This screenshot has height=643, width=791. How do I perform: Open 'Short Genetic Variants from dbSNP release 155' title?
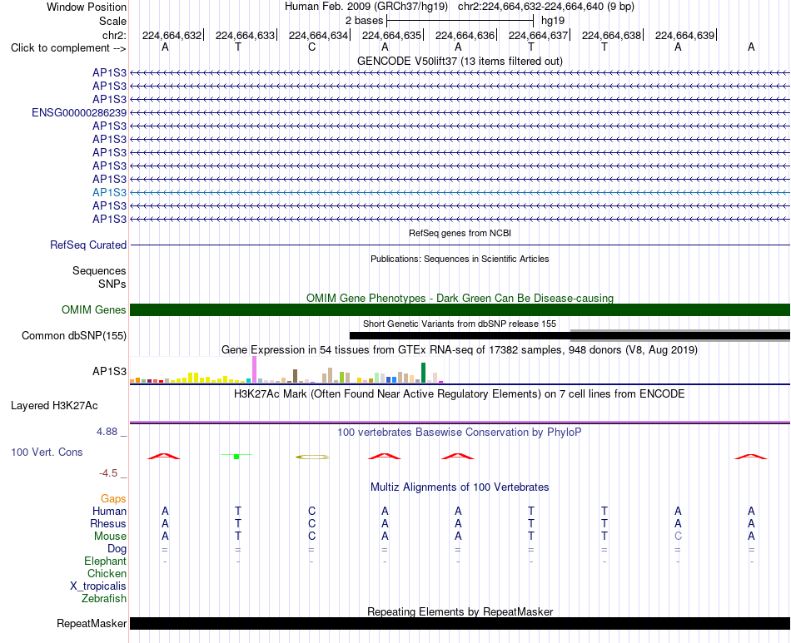460,324
